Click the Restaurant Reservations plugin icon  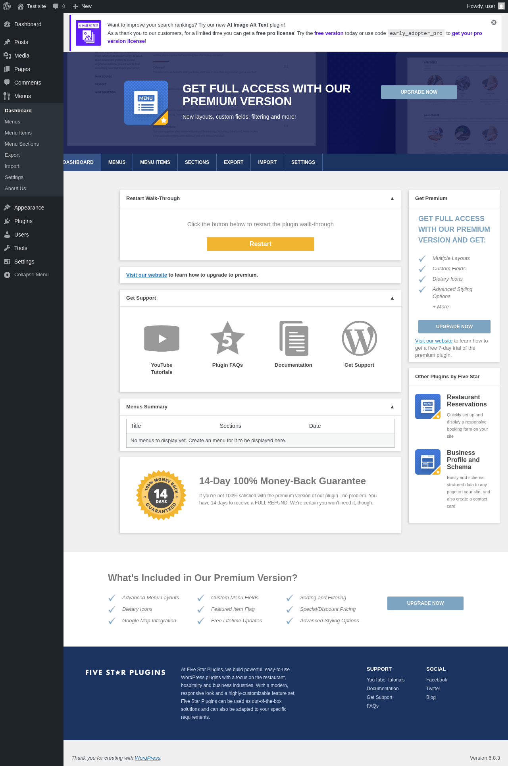[428, 406]
